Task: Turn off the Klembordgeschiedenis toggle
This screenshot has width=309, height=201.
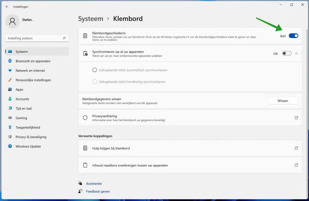Action: pos(294,36)
